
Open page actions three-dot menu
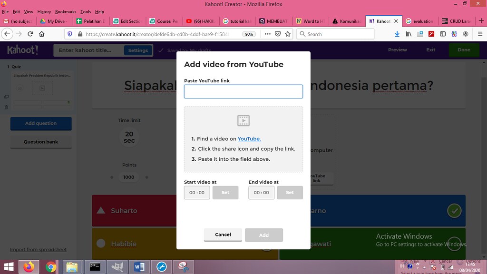[x=267, y=34]
